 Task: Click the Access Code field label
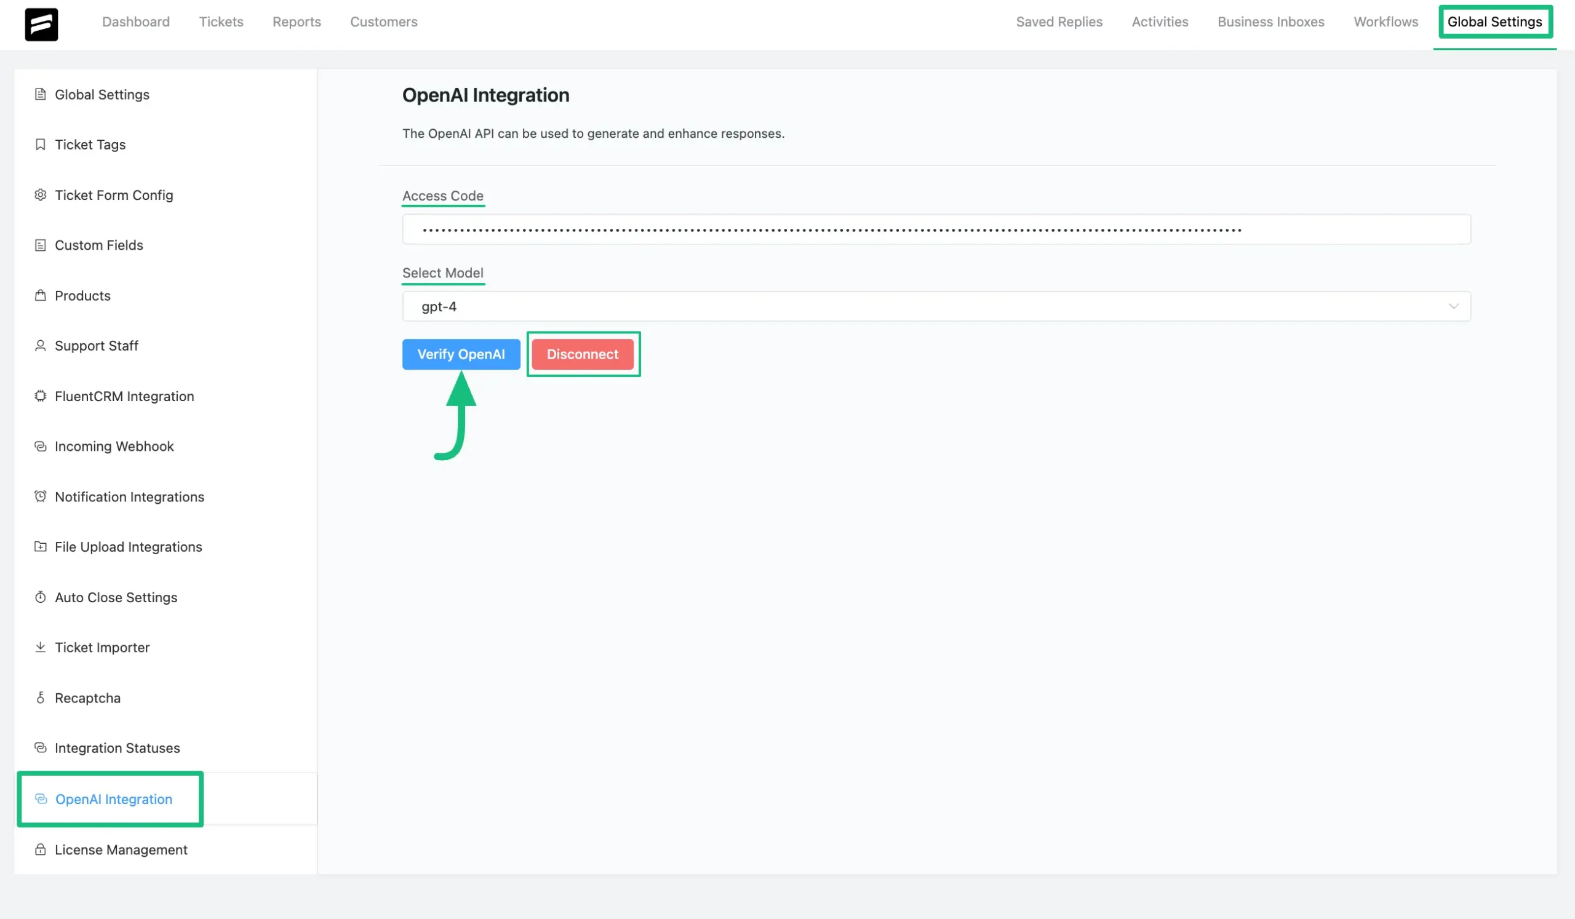coord(442,196)
